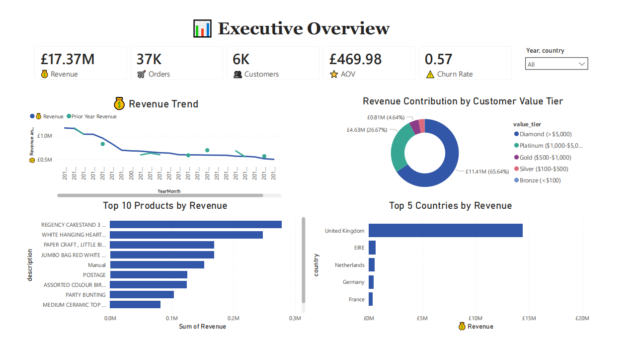Select the shopping cart icon beside Orders

pos(141,74)
